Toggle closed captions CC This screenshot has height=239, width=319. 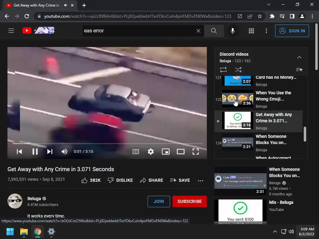(x=136, y=152)
